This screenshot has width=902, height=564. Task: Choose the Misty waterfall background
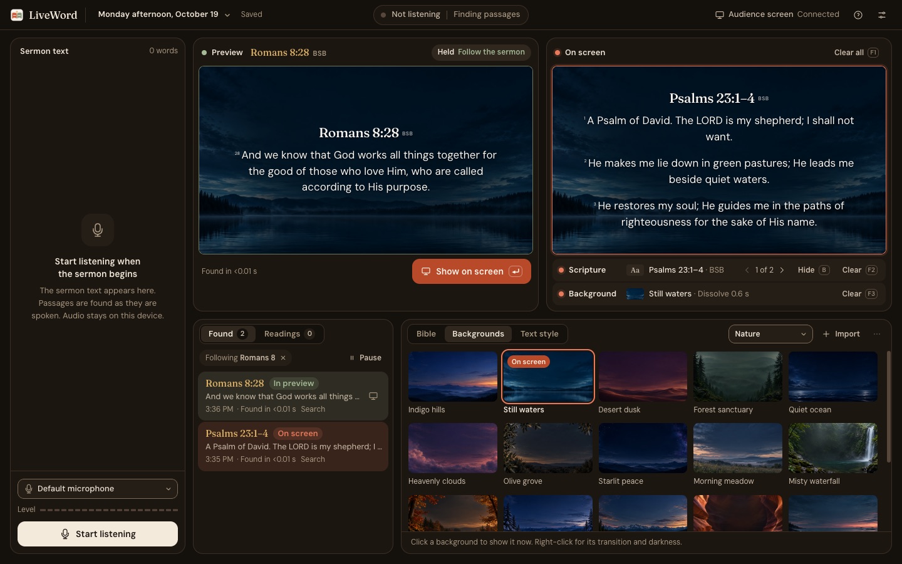(833, 448)
